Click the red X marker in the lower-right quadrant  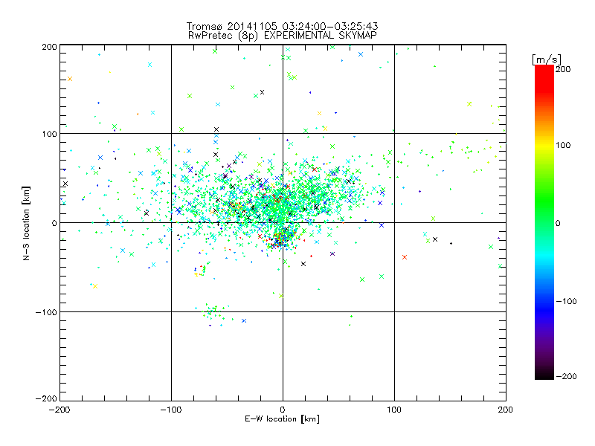405,257
